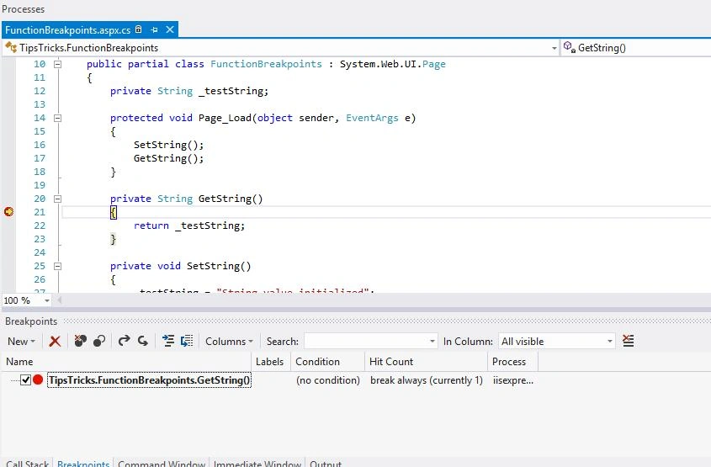Click horizontal scrollbar left arrow in editor
This screenshot has width=711, height=467.
pyautogui.click(x=60, y=300)
